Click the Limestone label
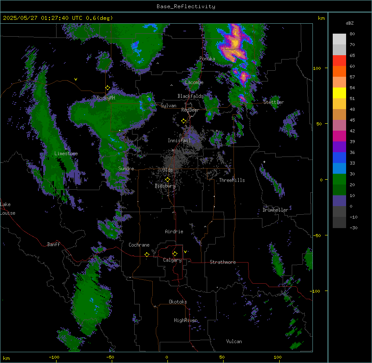372x363 pixels. click(66, 153)
